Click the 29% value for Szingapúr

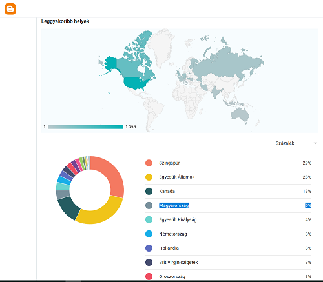tap(307, 163)
